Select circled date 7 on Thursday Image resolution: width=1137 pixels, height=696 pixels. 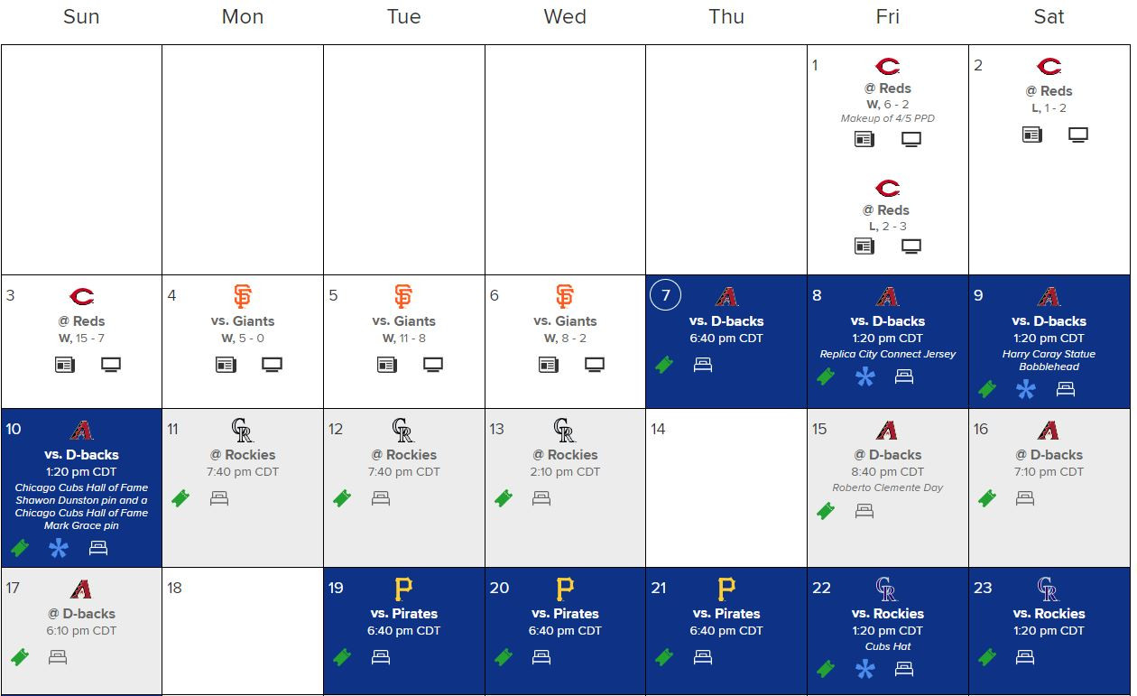666,295
